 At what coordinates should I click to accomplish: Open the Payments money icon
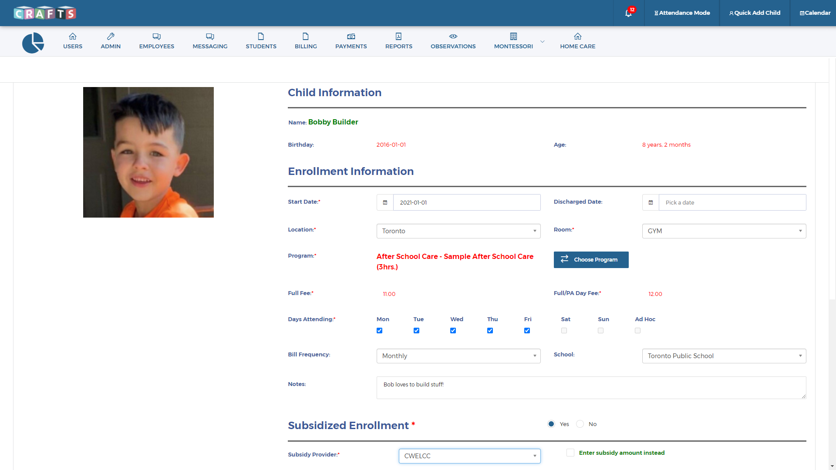pyautogui.click(x=351, y=37)
